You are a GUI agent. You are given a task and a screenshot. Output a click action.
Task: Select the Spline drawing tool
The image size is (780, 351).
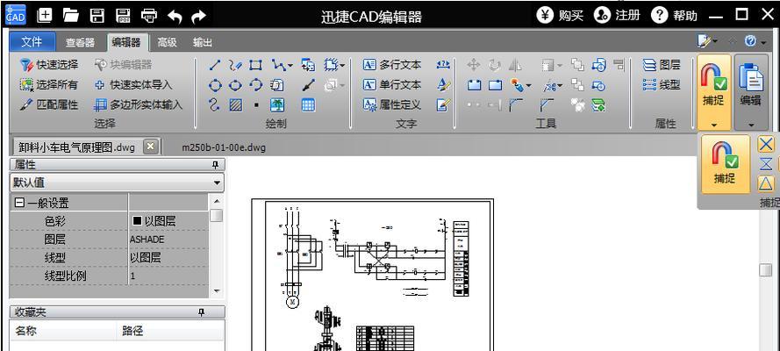pos(215,105)
